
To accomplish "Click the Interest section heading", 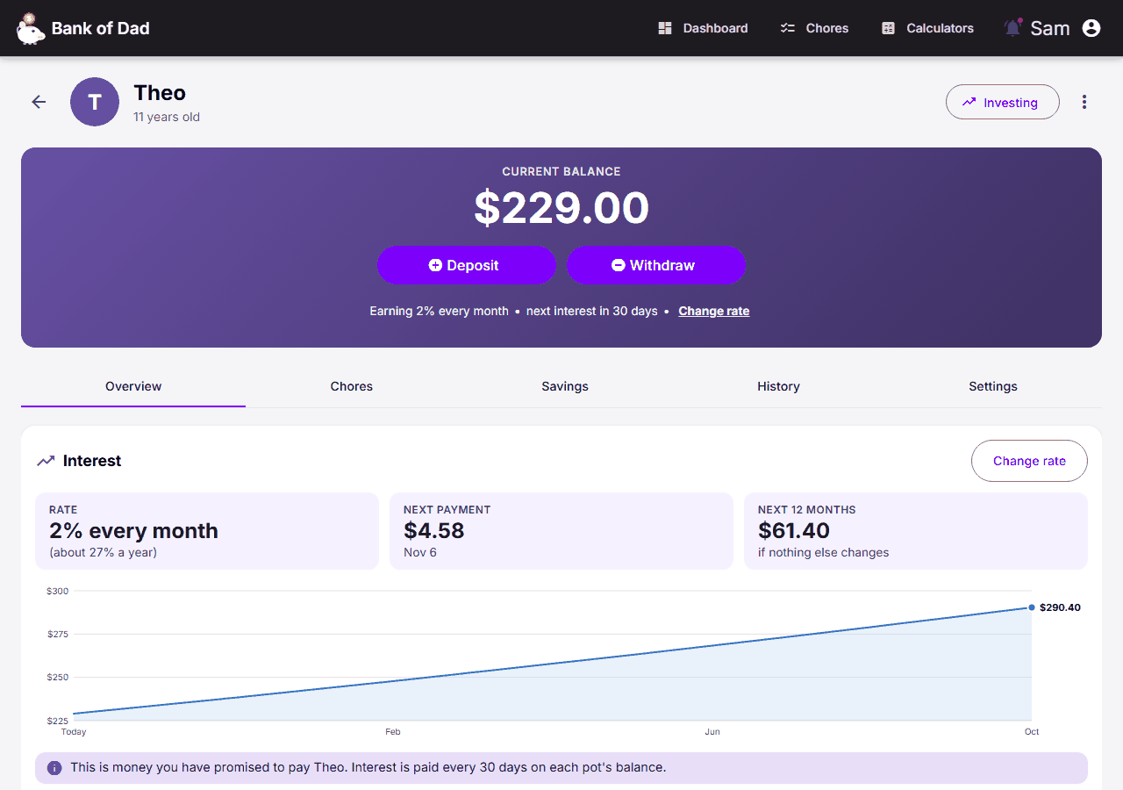I will 92,461.
